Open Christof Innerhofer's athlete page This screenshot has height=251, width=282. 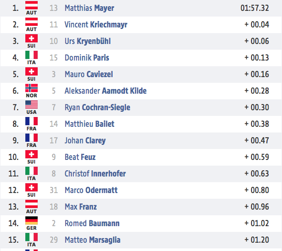[95, 174]
